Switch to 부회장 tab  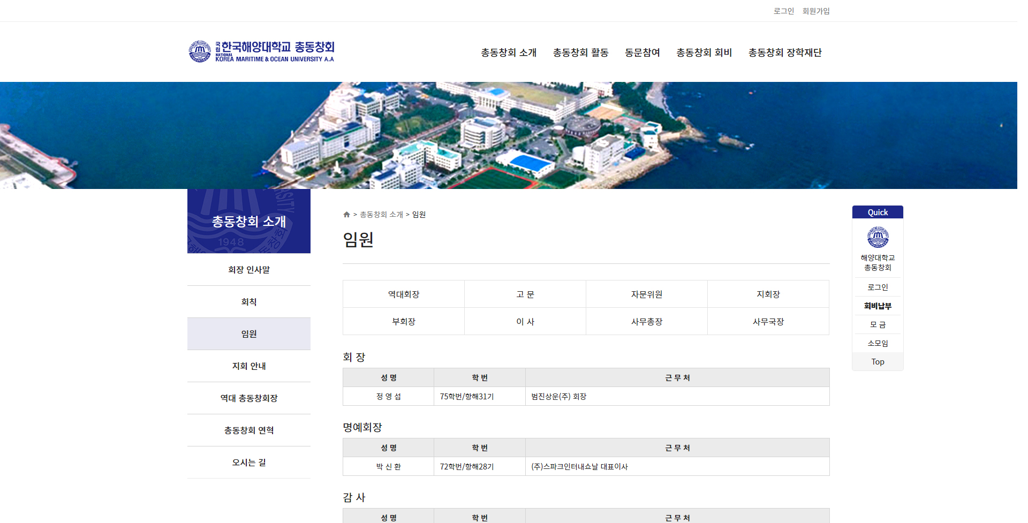pyautogui.click(x=404, y=321)
